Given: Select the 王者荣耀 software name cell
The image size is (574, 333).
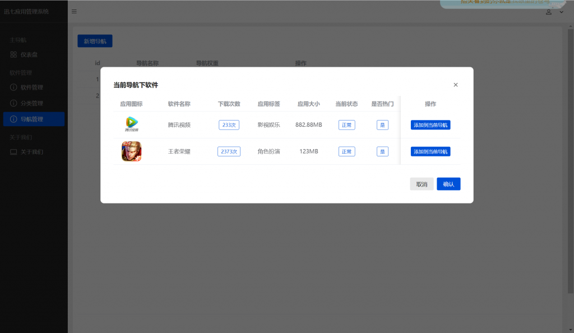Looking at the screenshot, I should click(179, 151).
